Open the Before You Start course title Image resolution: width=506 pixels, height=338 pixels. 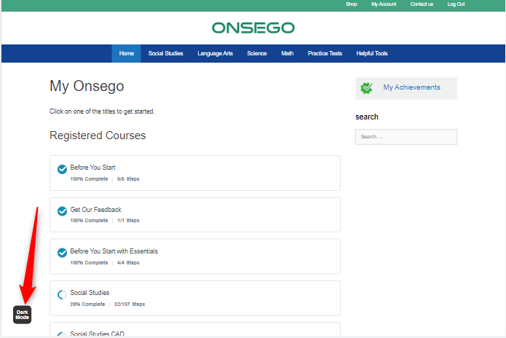pos(92,168)
